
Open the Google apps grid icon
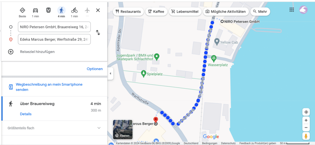coord(292,10)
